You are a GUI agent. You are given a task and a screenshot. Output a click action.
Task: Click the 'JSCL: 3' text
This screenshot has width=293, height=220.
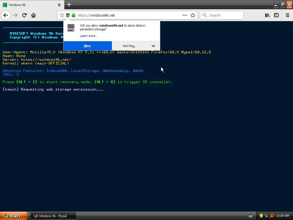(11, 74)
